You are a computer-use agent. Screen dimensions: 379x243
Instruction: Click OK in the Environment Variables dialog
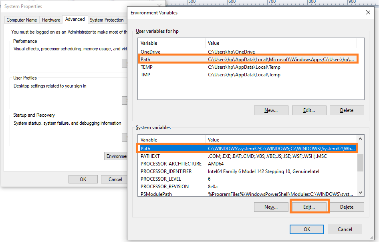pos(307,229)
